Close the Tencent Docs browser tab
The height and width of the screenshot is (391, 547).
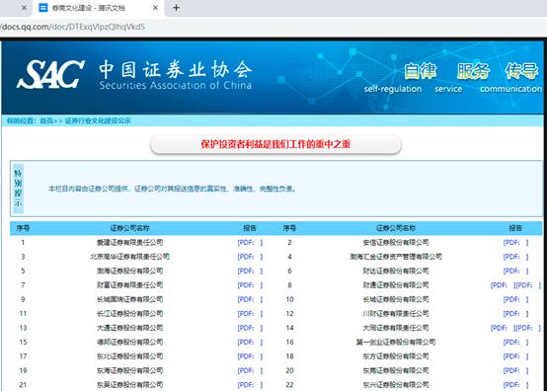[156, 8]
